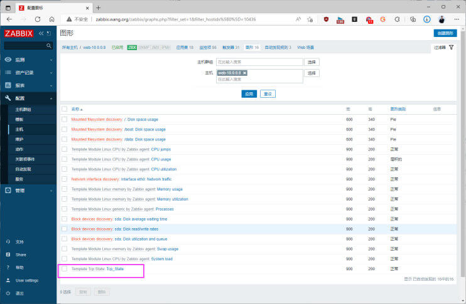Click the gear icon for 管理
The image size is (466, 304).
click(8, 190)
